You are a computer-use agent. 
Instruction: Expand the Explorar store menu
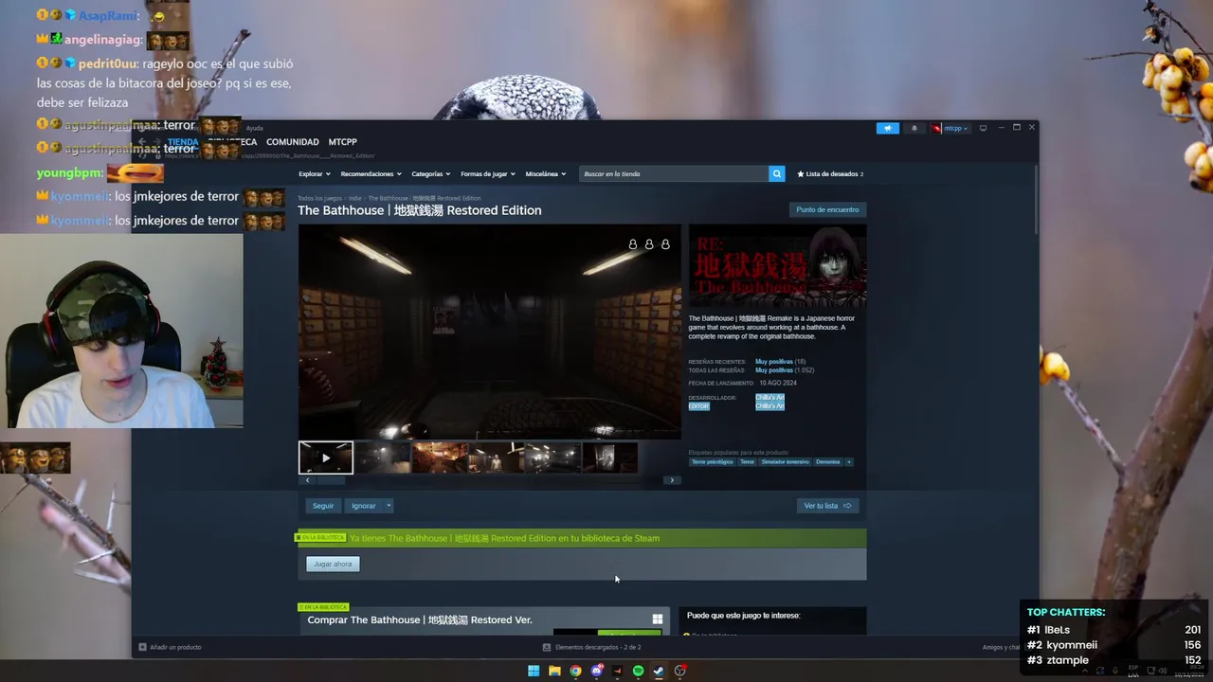click(x=314, y=174)
